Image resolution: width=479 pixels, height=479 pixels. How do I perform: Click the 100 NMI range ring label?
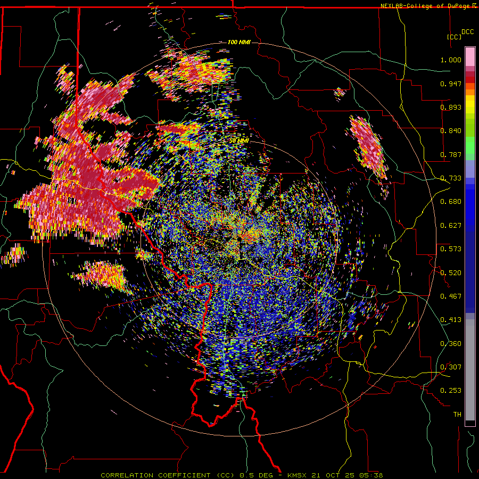click(239, 42)
